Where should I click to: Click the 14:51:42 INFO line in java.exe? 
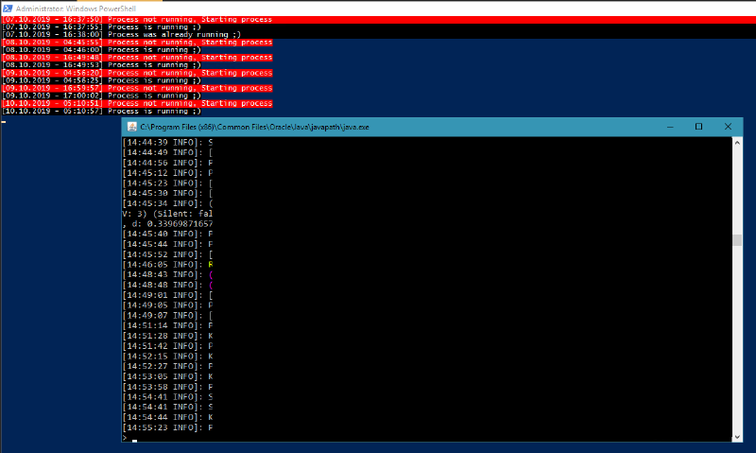(x=167, y=346)
